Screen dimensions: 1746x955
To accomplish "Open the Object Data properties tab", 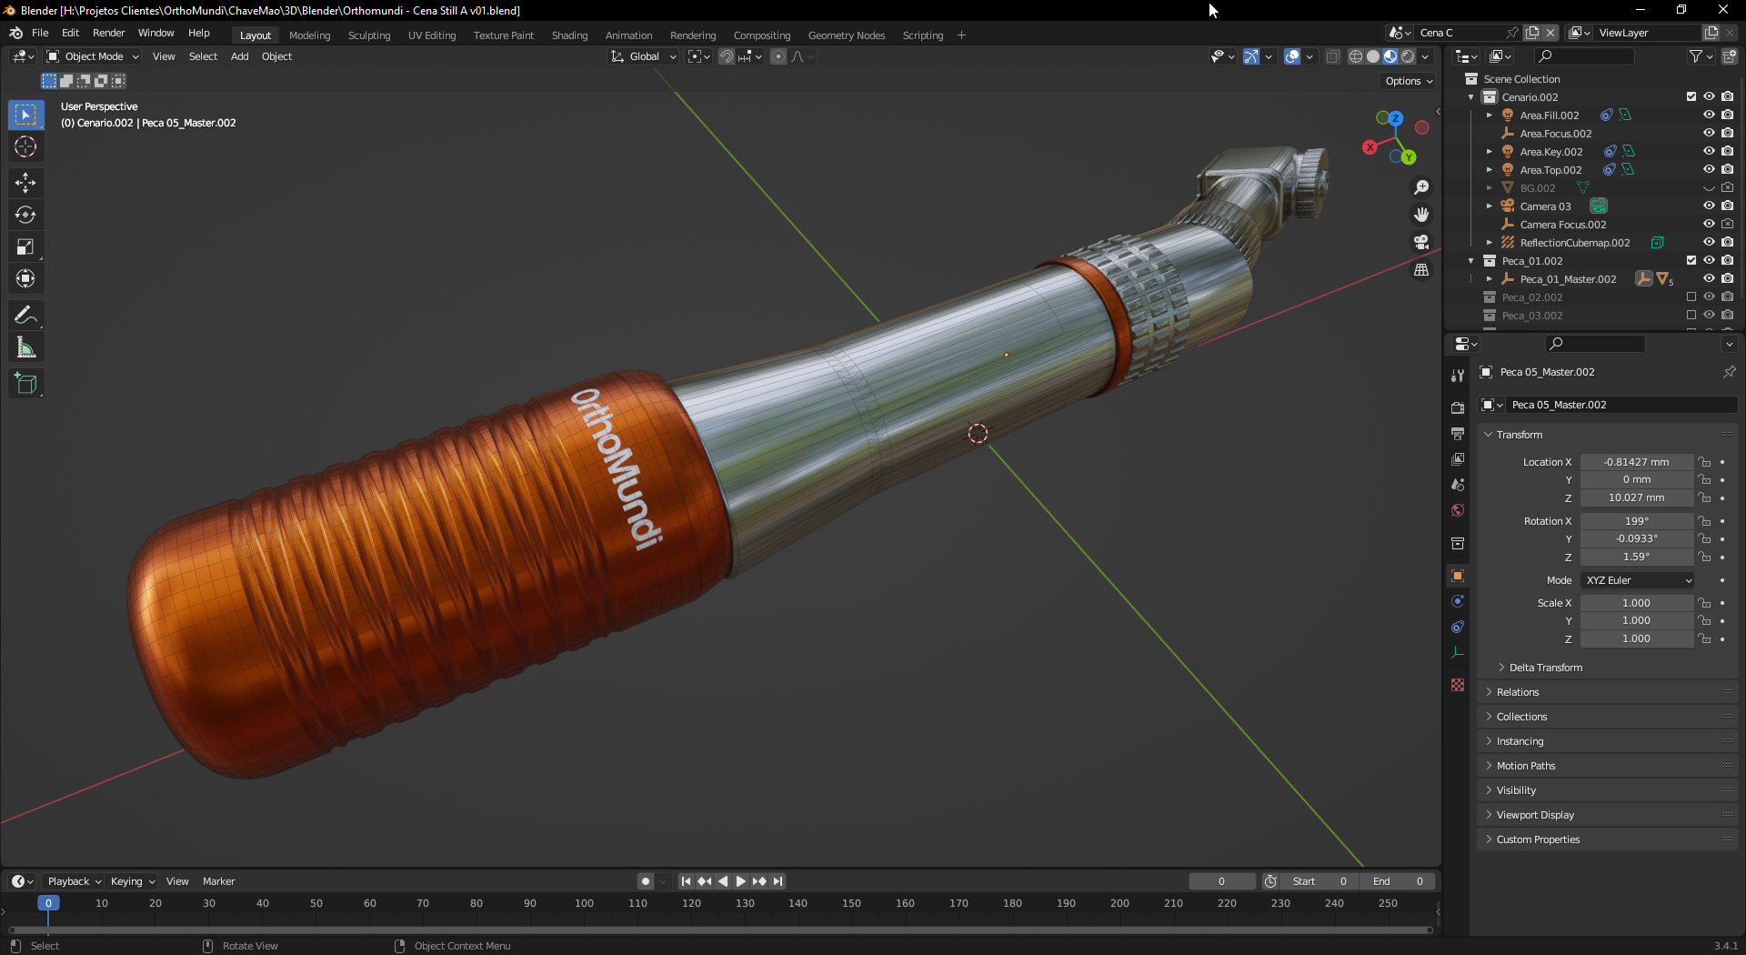I will [1458, 652].
